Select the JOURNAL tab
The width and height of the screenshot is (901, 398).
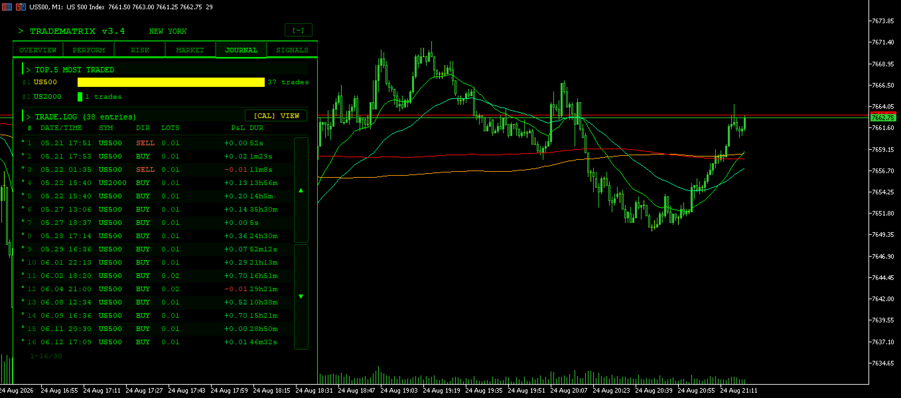point(242,50)
